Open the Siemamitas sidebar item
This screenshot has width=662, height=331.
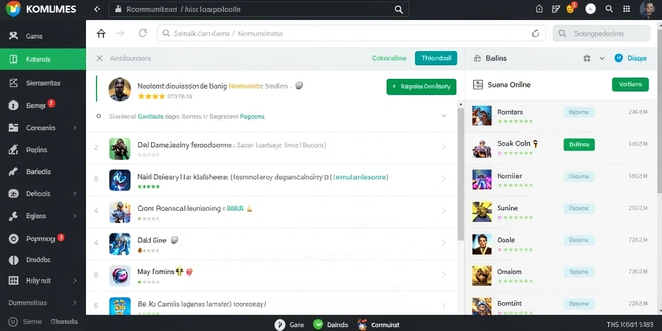tap(43, 83)
